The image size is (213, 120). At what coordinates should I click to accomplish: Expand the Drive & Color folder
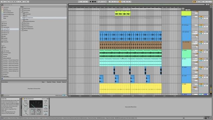pos(21,10)
